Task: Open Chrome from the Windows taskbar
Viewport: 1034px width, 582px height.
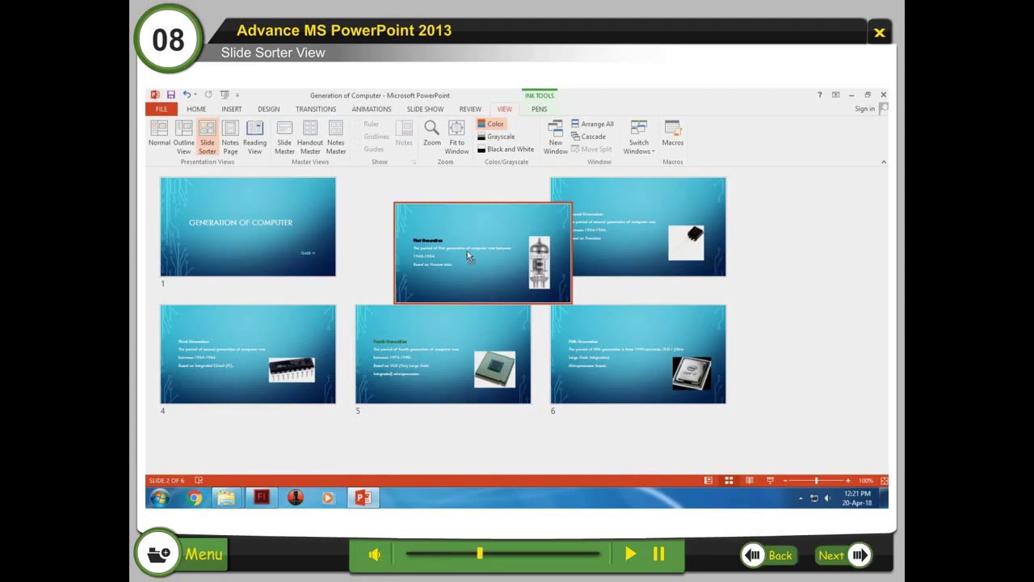Action: 195,498
